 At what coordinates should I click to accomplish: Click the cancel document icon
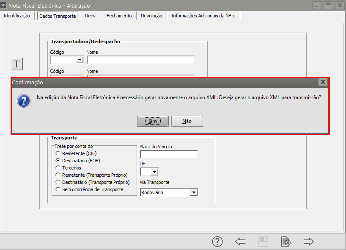tap(286, 242)
